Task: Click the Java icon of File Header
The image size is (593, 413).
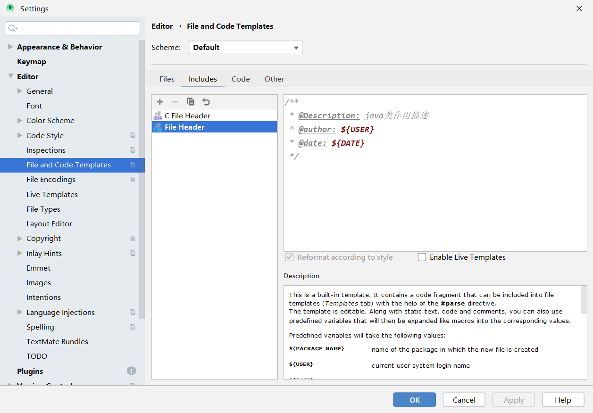Action: click(158, 127)
